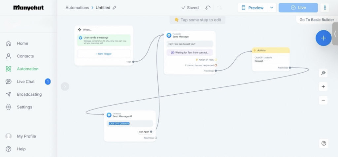Viewport: 338px width, 157px height.
Task: Click the redo arrow icon
Action: click(x=220, y=8)
